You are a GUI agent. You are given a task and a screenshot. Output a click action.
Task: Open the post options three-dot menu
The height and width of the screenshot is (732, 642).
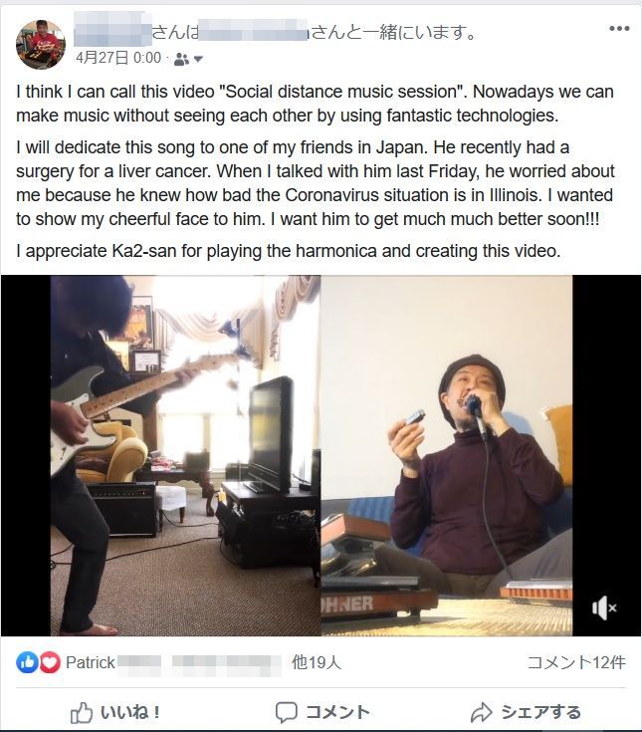click(619, 30)
